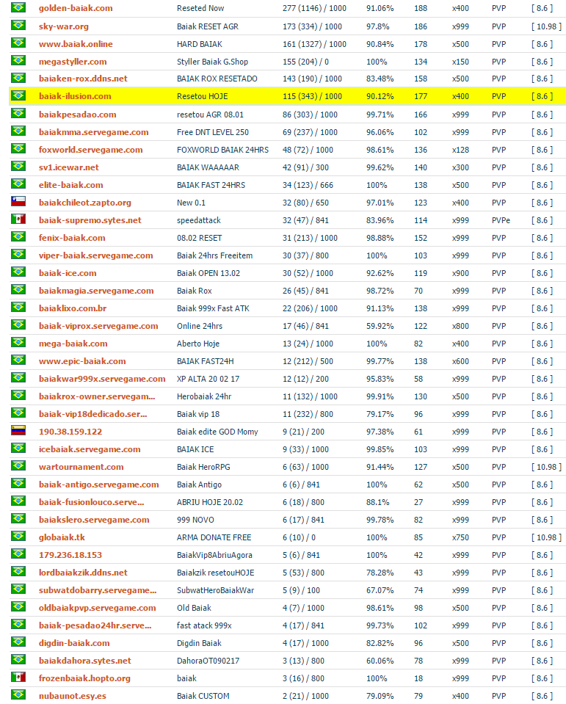This screenshot has height=704, width=566.
Task: Click the flag icon beside fenix-baiak.com
Action: 18,237
